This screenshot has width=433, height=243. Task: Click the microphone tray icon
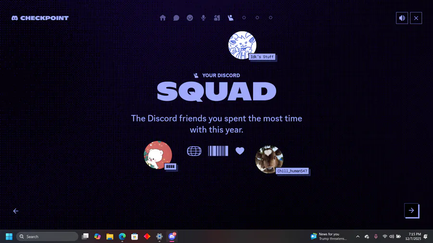376,236
